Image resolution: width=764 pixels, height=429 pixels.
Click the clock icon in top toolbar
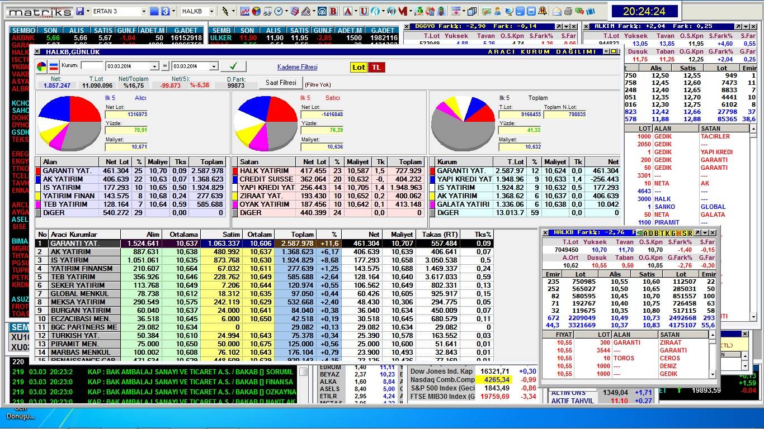[x=279, y=11]
